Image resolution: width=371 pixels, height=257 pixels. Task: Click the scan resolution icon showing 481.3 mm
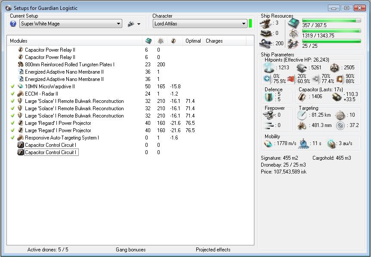(302, 126)
